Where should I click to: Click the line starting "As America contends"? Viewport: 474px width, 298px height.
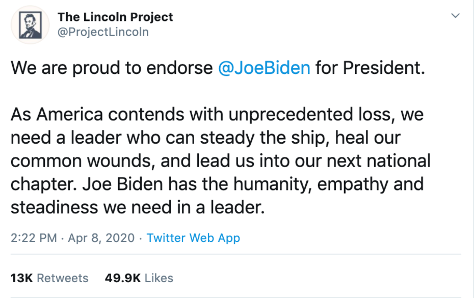[217, 115]
